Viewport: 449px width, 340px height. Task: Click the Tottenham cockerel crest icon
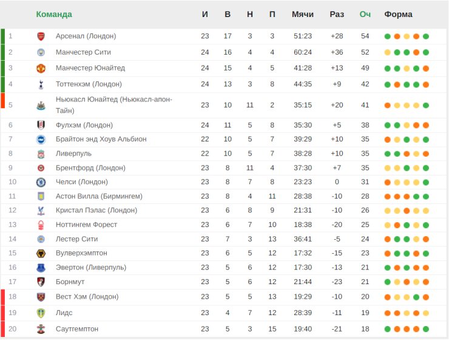coord(41,84)
